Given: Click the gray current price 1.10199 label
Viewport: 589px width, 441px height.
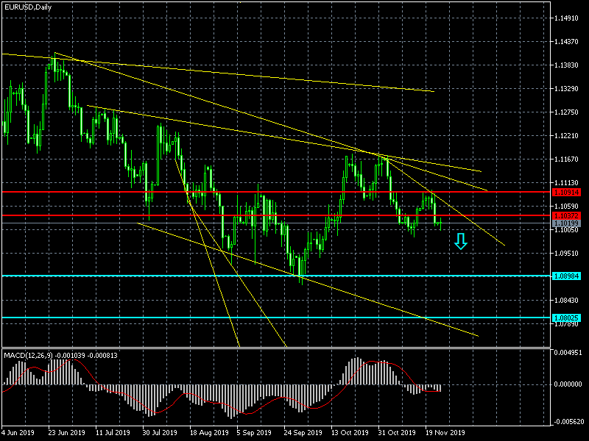Looking at the screenshot, I should [566, 223].
